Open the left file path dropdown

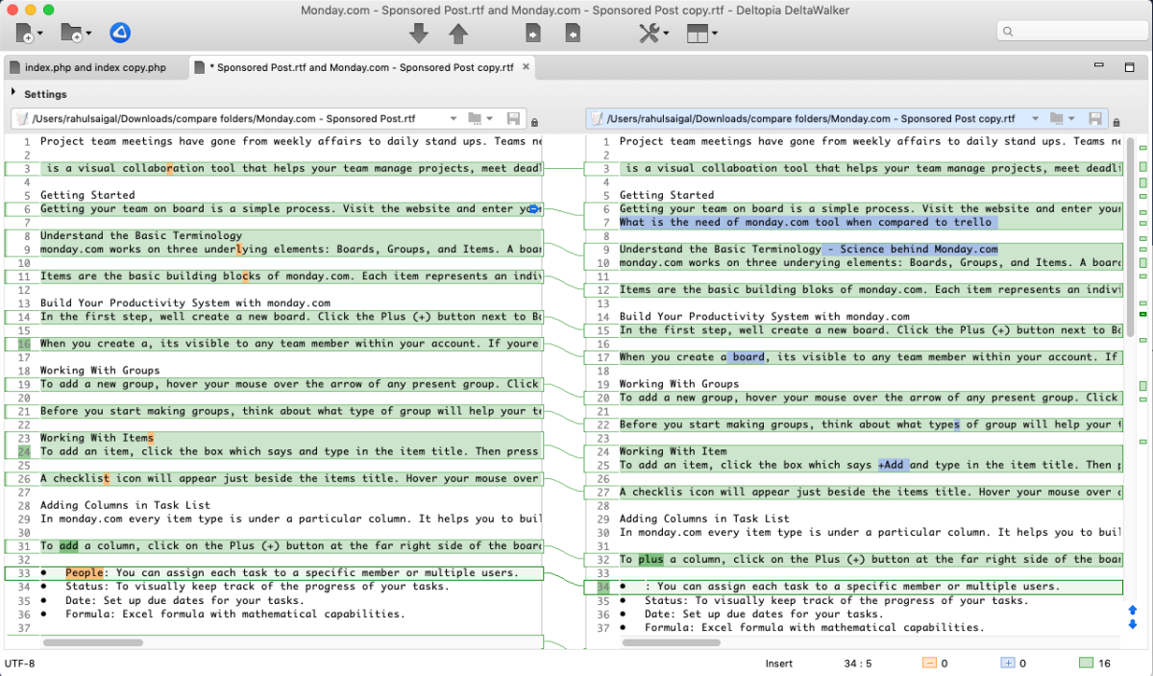[454, 119]
